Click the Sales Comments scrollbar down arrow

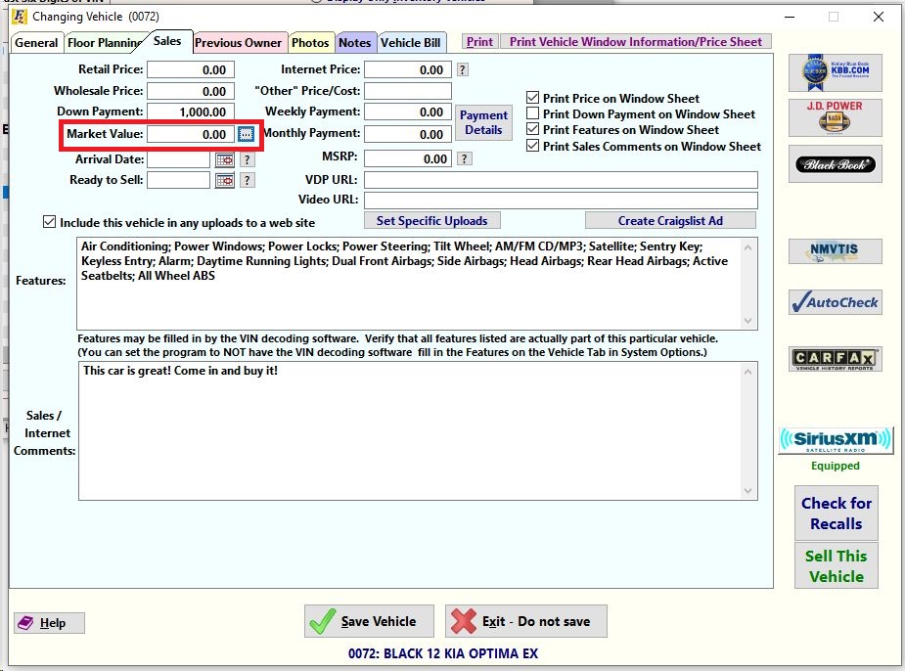tap(748, 491)
